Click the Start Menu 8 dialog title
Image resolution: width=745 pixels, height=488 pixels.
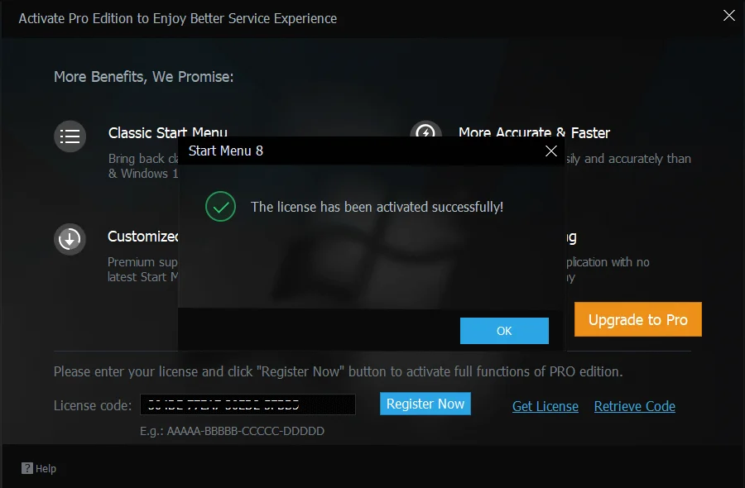pos(226,151)
